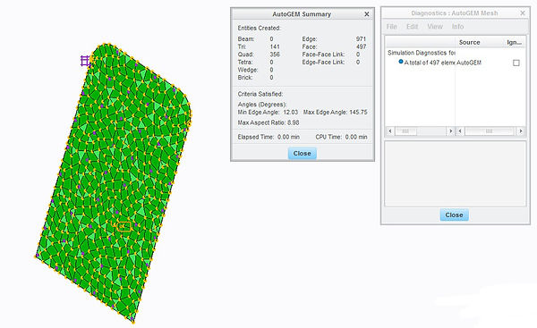537x328 pixels.
Task: Open the Edit menu in the Diagnostics window
Action: pos(412,26)
